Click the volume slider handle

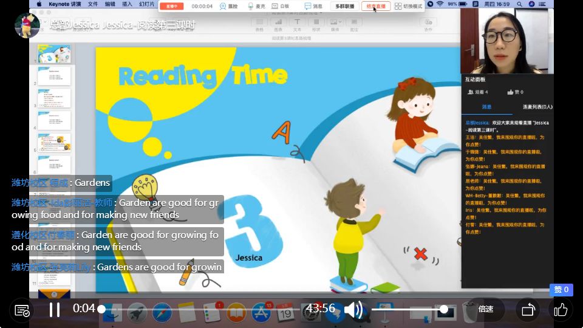(x=444, y=309)
